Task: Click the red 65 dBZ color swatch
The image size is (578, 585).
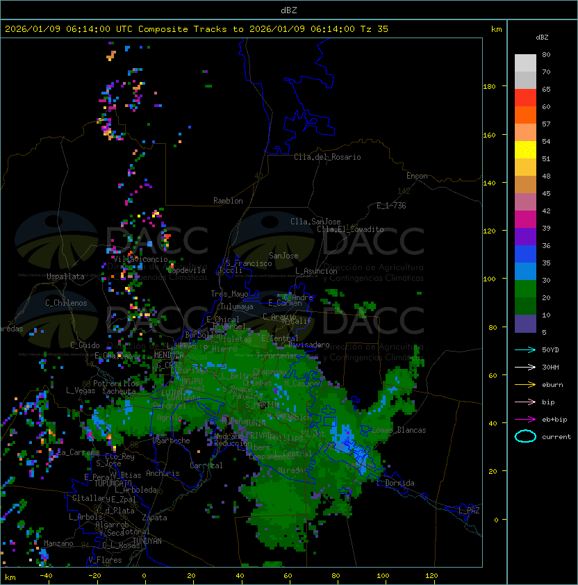Action: click(x=525, y=97)
